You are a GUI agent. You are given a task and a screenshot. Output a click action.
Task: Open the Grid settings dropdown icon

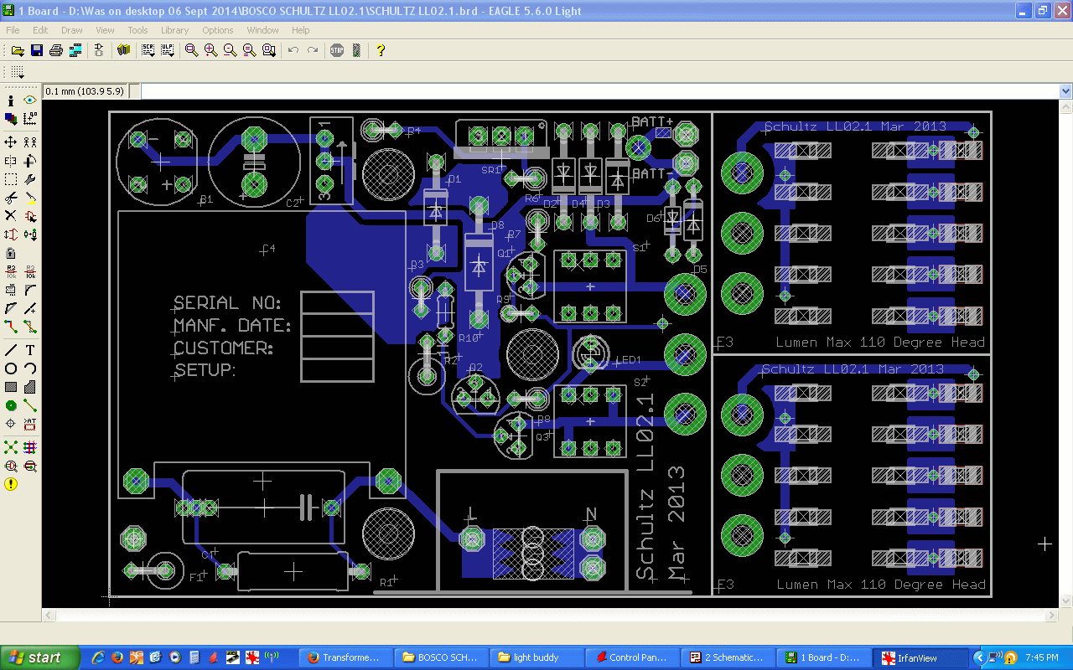(x=18, y=72)
